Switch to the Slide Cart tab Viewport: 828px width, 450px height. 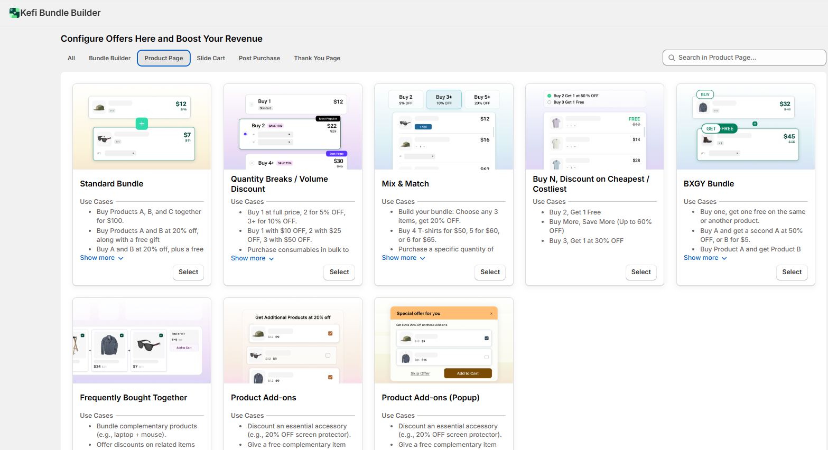211,58
